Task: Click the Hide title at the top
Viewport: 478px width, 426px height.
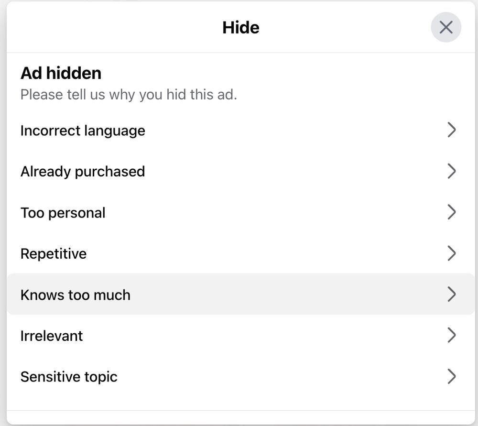Action: pyautogui.click(x=240, y=27)
